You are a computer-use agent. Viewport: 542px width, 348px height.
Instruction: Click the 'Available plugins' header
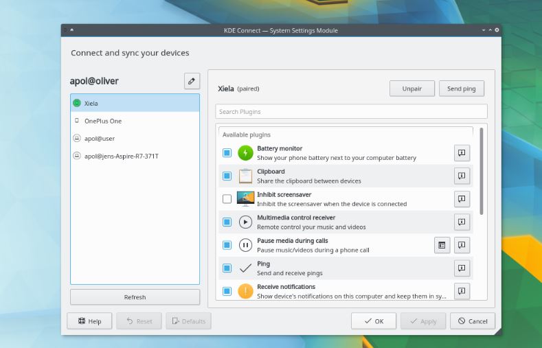tap(247, 135)
